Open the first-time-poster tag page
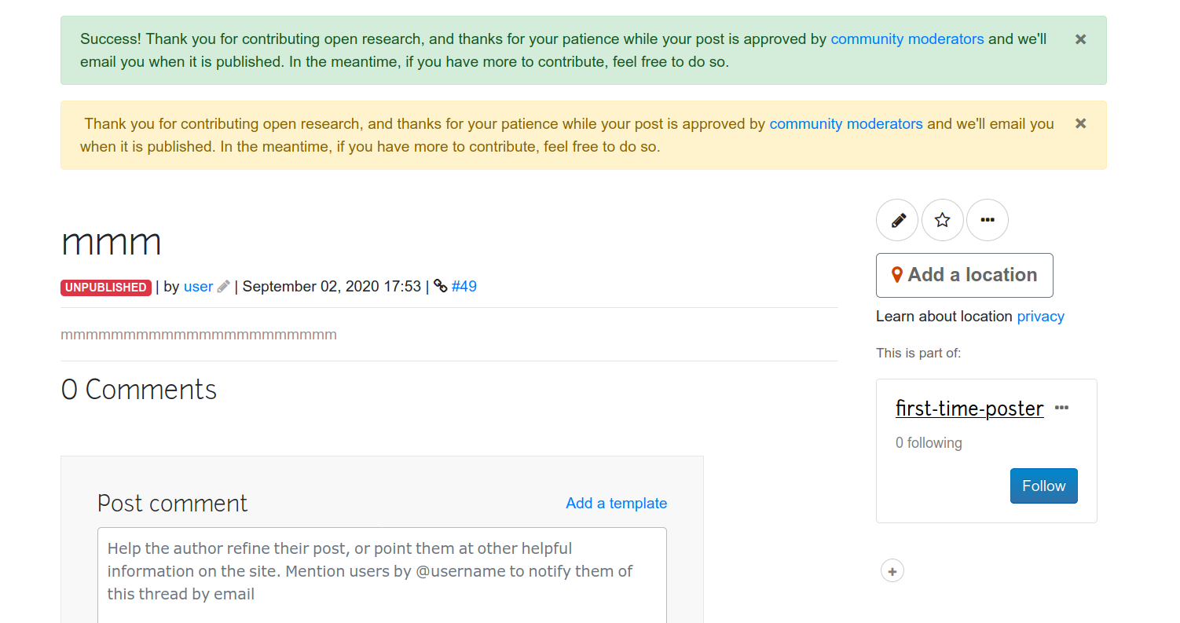 (969, 409)
